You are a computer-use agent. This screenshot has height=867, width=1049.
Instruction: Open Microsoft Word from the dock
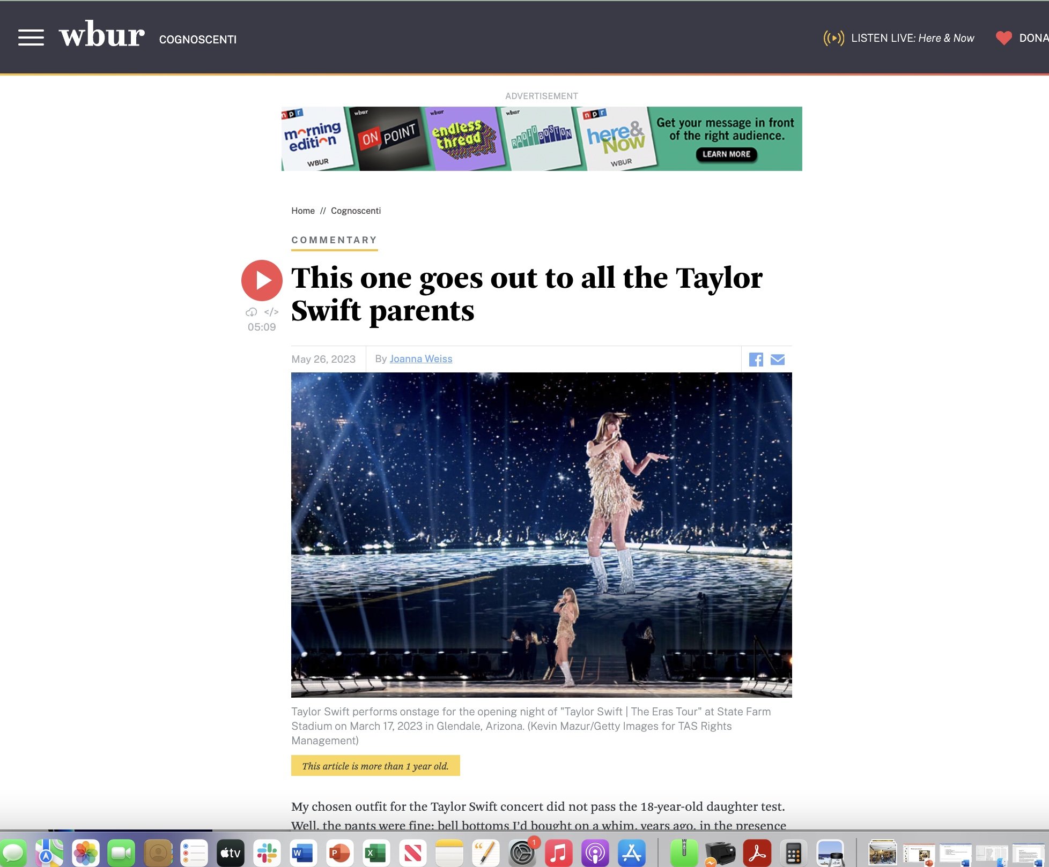click(x=303, y=853)
